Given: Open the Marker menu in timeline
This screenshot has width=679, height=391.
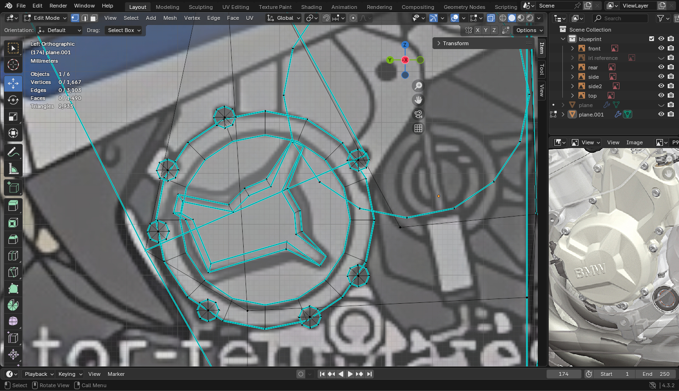Looking at the screenshot, I should tap(116, 374).
